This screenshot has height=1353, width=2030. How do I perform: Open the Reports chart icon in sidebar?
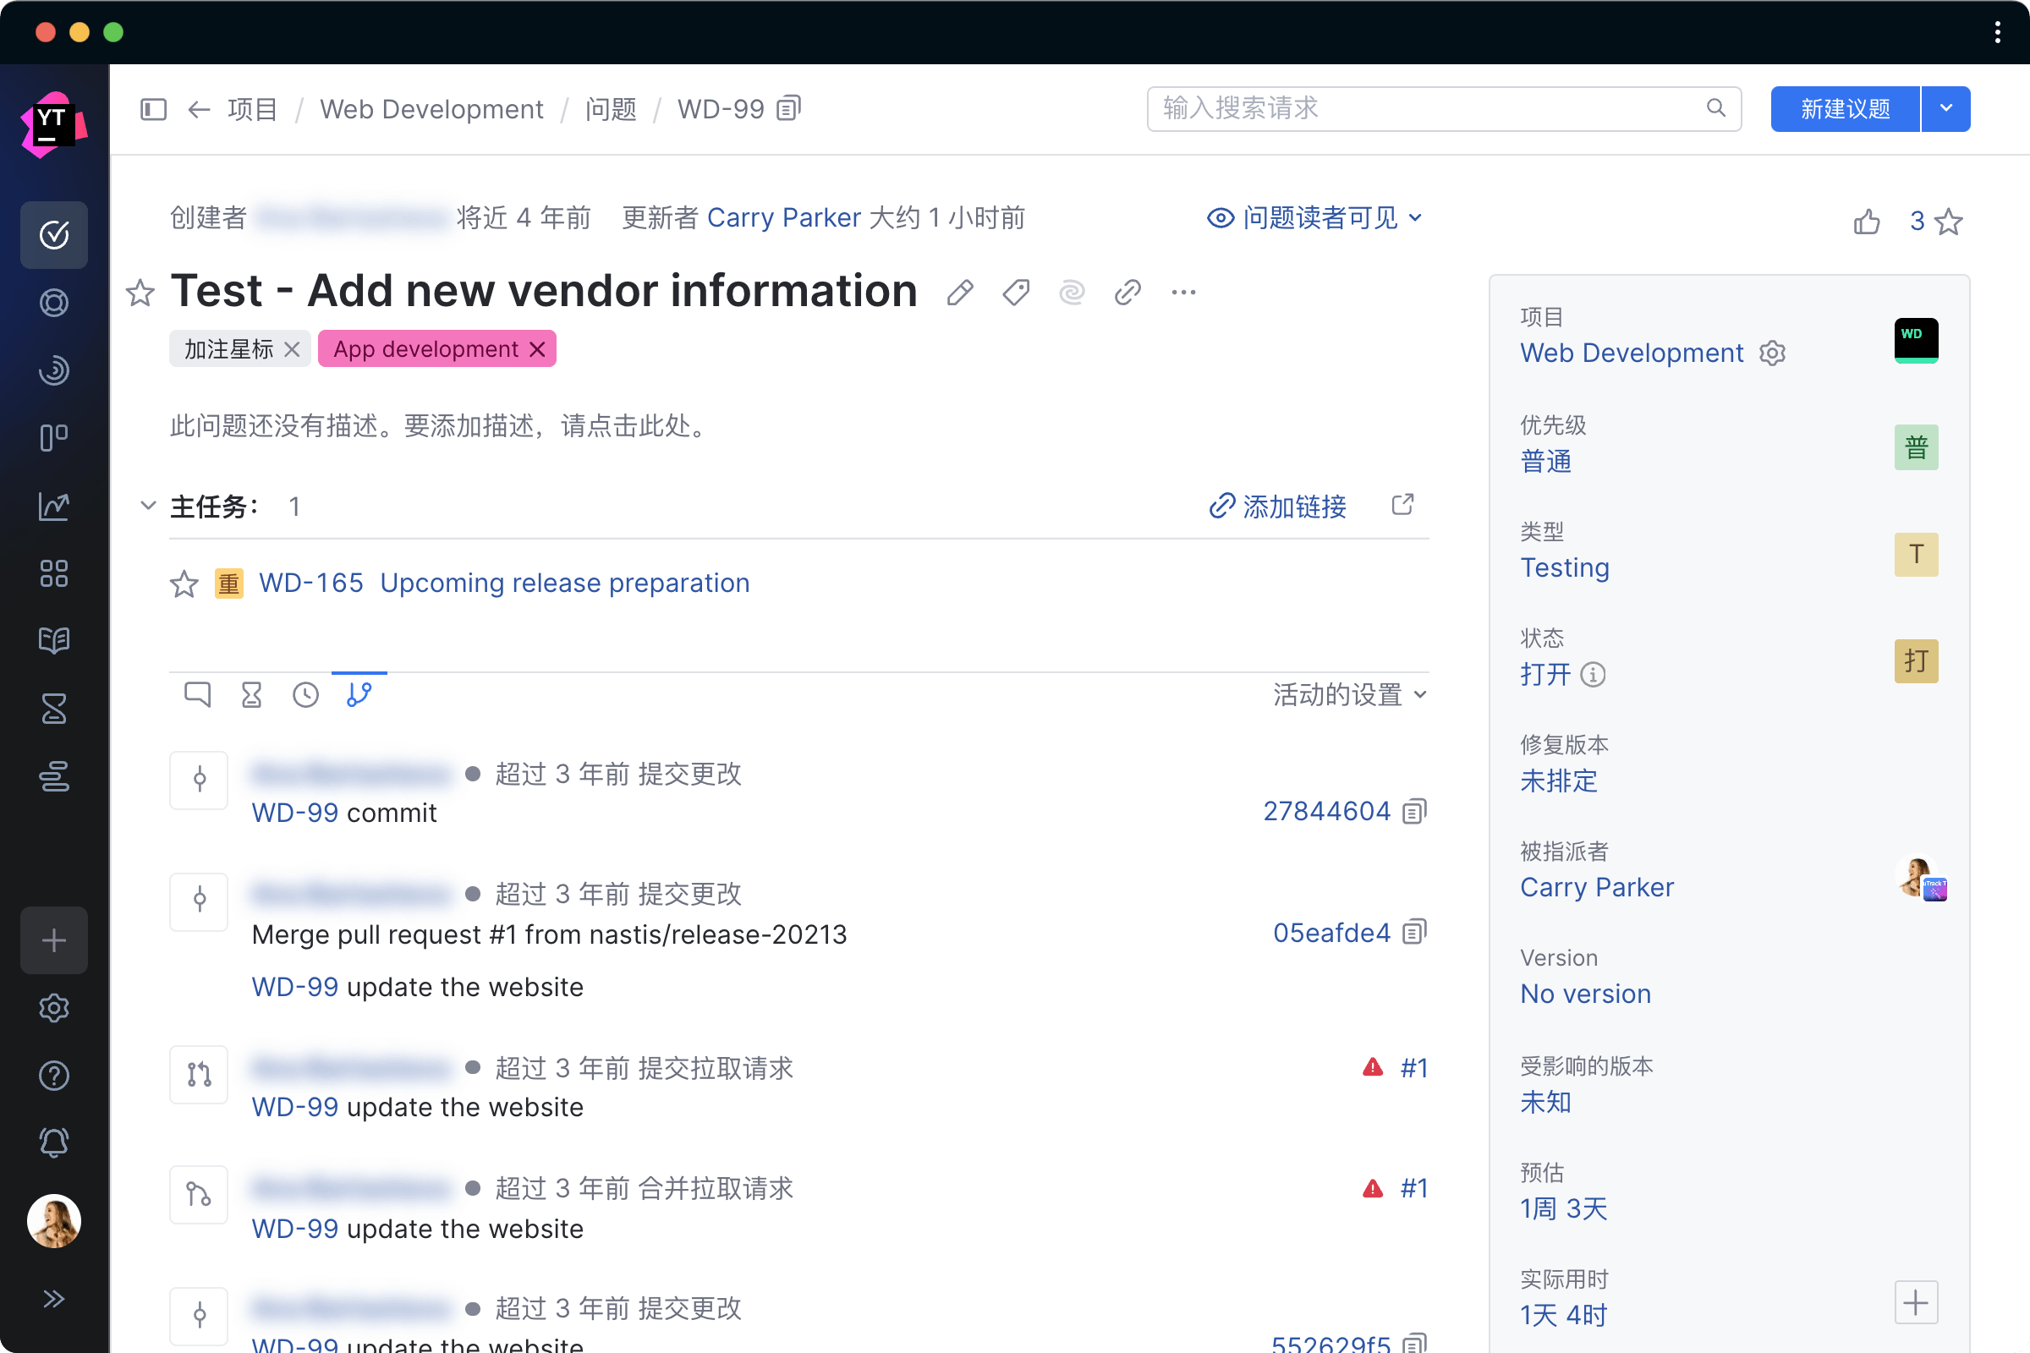[x=53, y=506]
